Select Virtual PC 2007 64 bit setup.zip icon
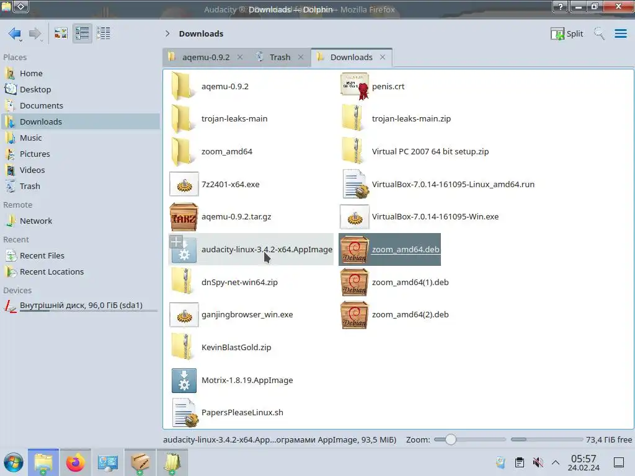This screenshot has width=635, height=476. [353, 151]
